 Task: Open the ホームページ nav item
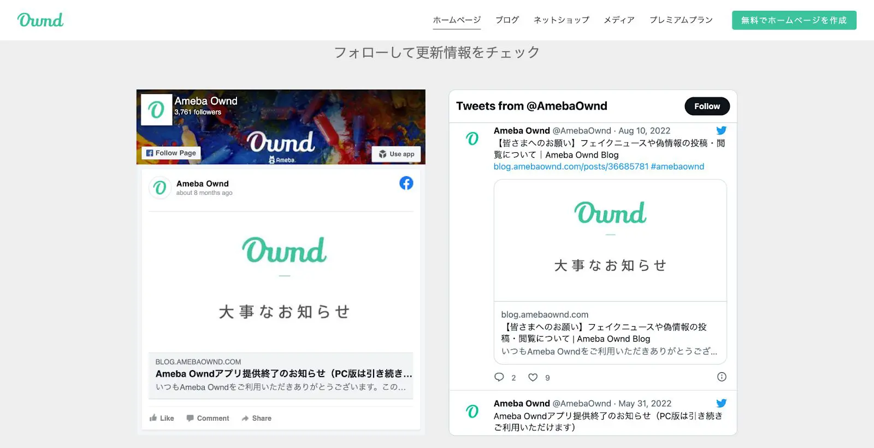[x=457, y=20]
